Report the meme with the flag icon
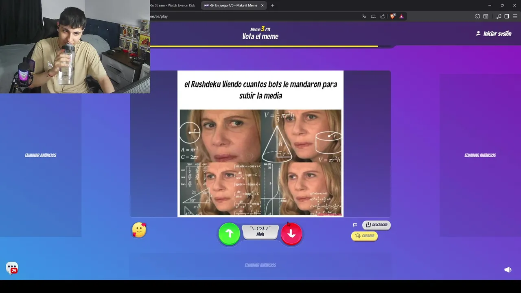The height and width of the screenshot is (293, 521). (x=355, y=225)
